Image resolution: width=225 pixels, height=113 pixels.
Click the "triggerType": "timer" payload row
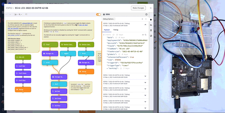(118, 66)
